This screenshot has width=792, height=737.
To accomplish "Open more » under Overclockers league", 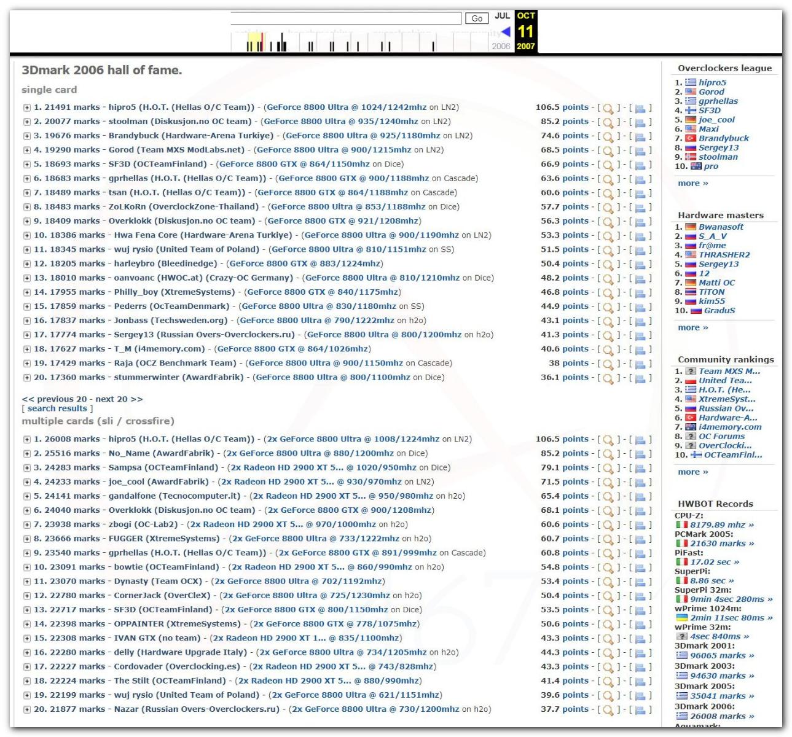I will tap(693, 183).
